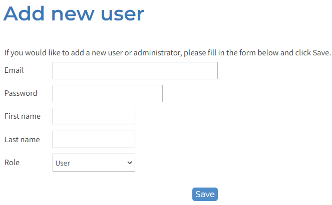Image resolution: width=332 pixels, height=205 pixels.
Task: Click the 'Add new user' page heading
Action: tap(74, 13)
